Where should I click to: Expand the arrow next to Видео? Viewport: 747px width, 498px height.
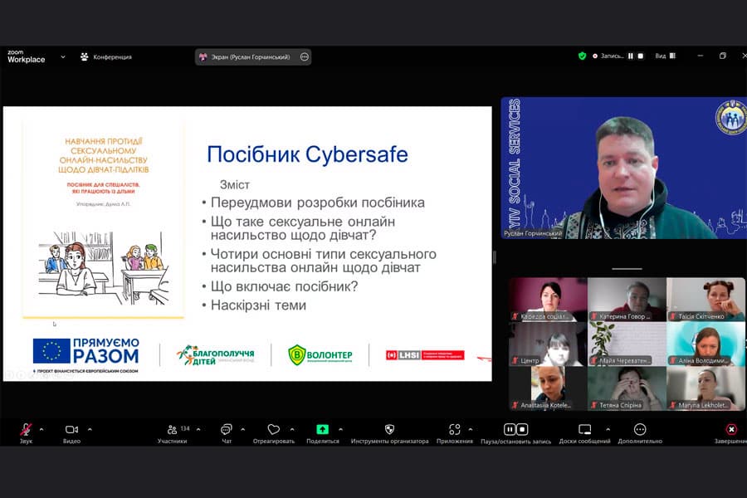[x=90, y=429]
